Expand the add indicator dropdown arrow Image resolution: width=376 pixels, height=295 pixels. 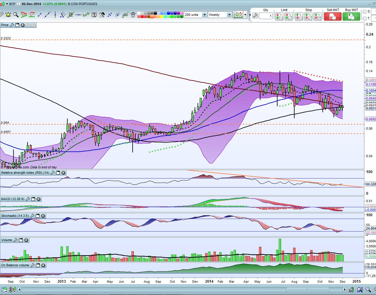tap(245, 15)
